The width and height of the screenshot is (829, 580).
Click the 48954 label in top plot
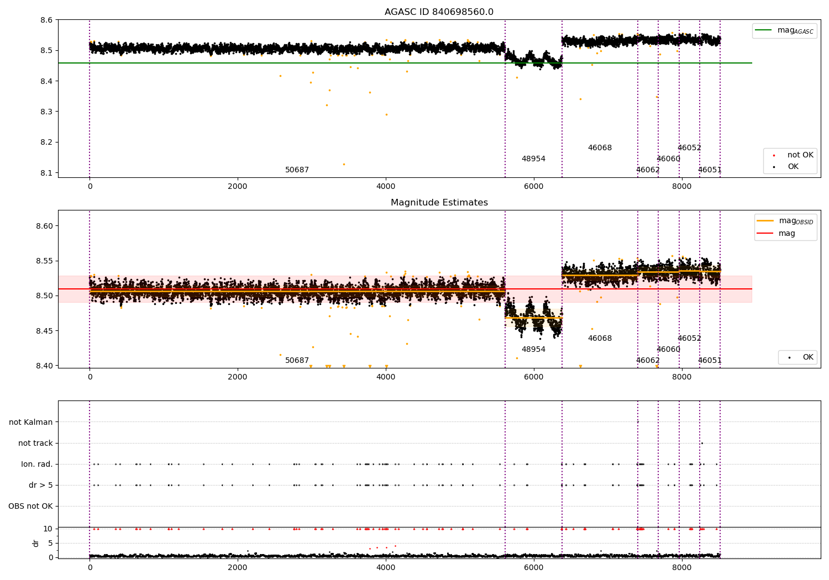(x=533, y=159)
